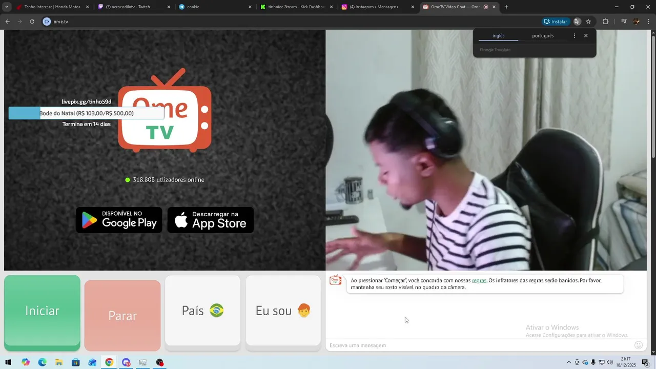Open the OBS Studio taskbar icon
Image resolution: width=656 pixels, height=369 pixels.
click(160, 362)
